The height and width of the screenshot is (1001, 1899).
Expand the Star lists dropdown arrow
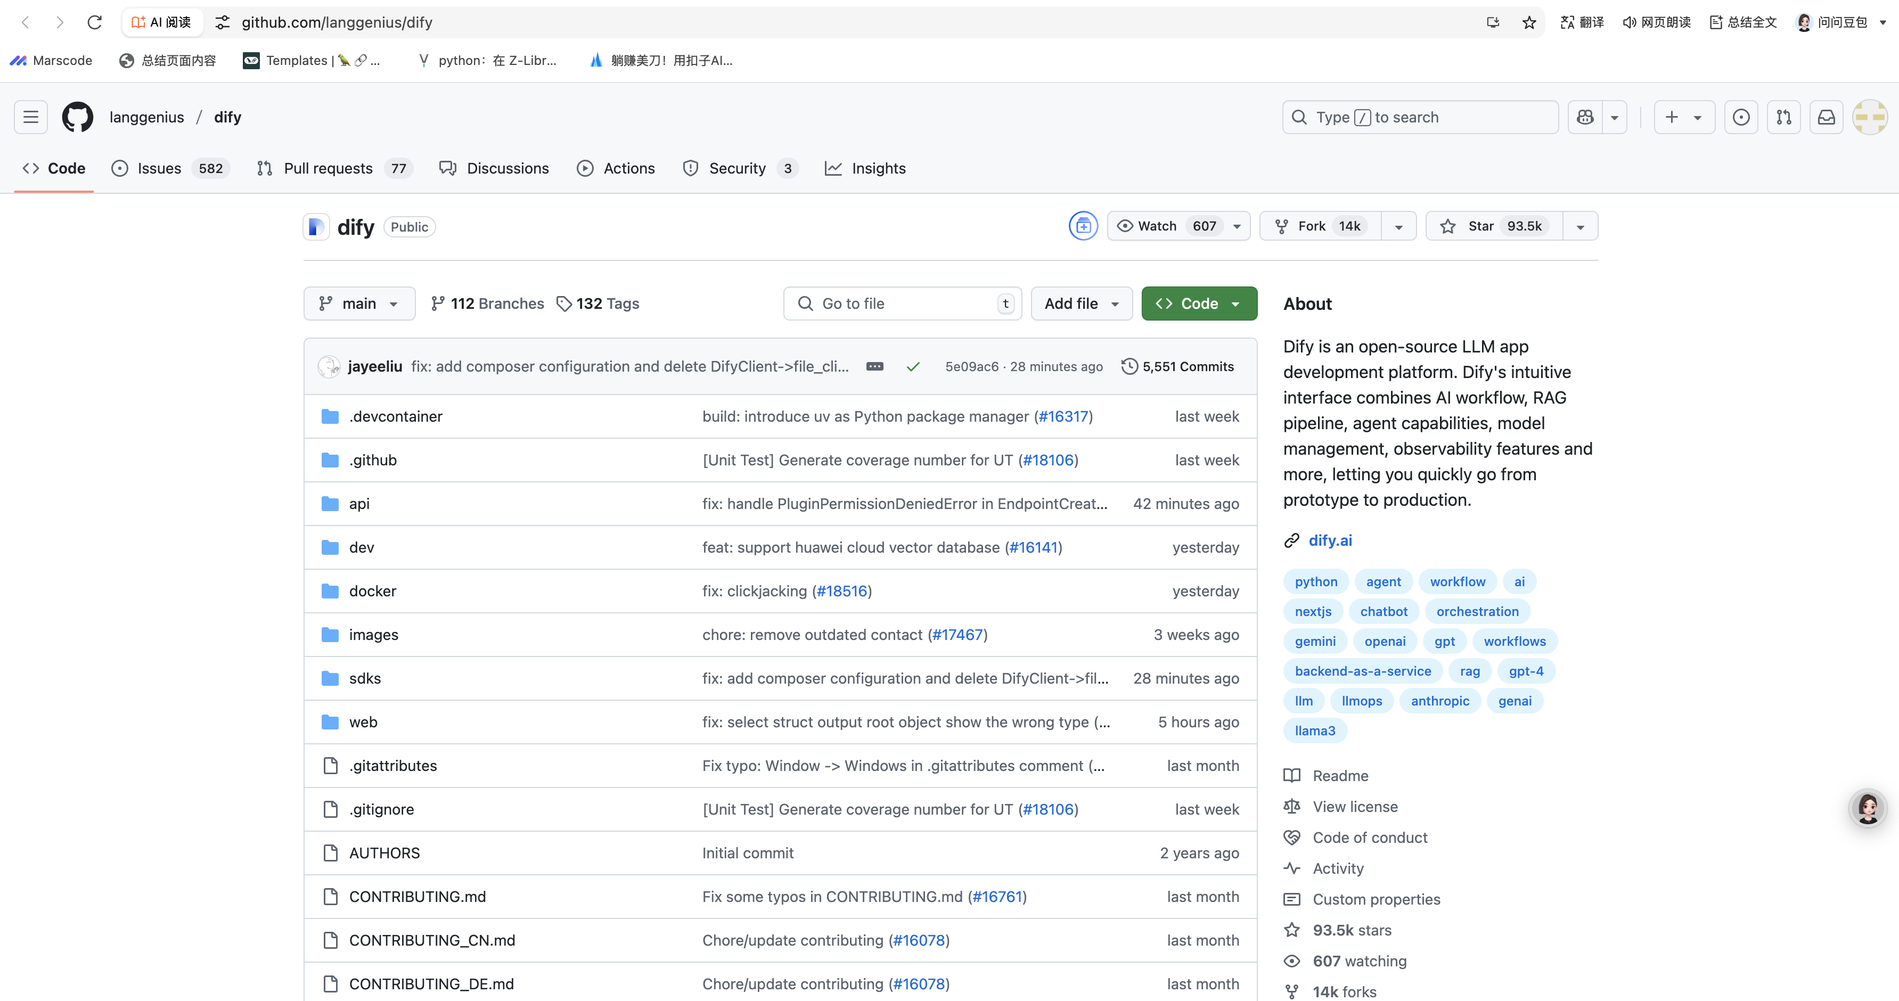tap(1580, 226)
